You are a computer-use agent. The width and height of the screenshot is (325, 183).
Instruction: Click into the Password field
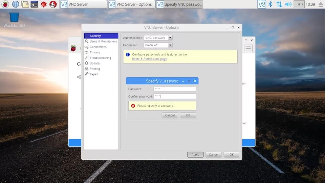click(175, 89)
